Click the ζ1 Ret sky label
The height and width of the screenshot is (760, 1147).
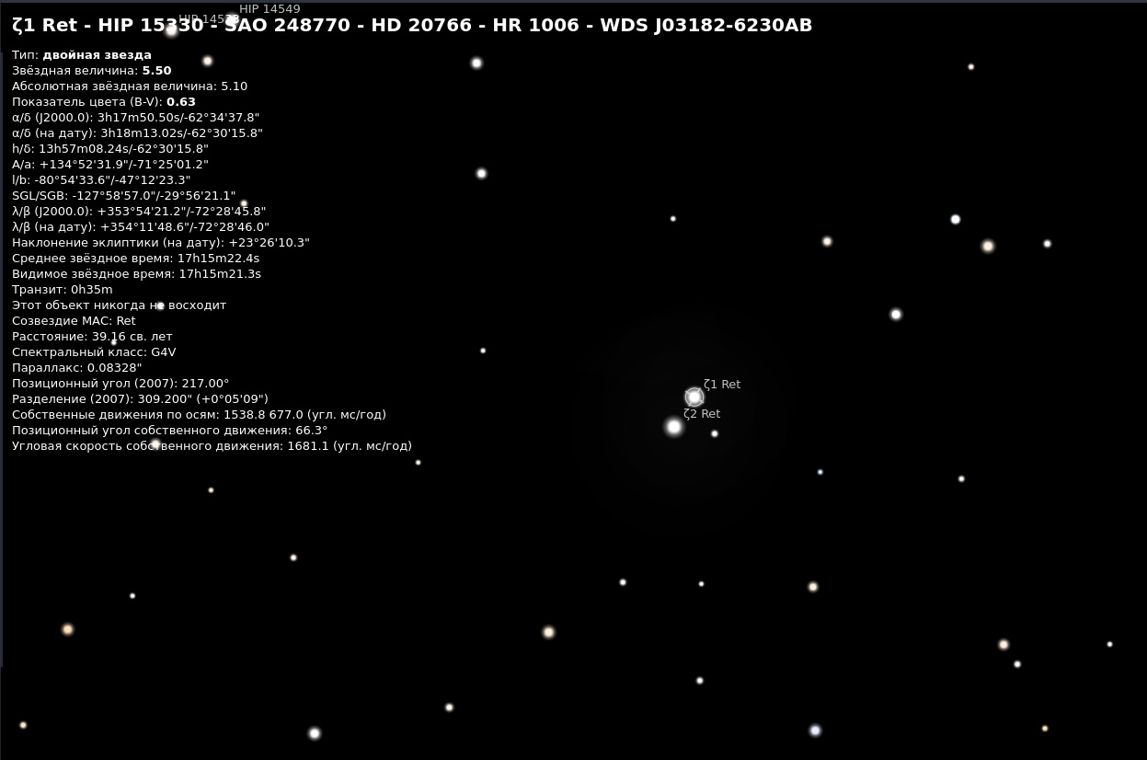coord(722,385)
